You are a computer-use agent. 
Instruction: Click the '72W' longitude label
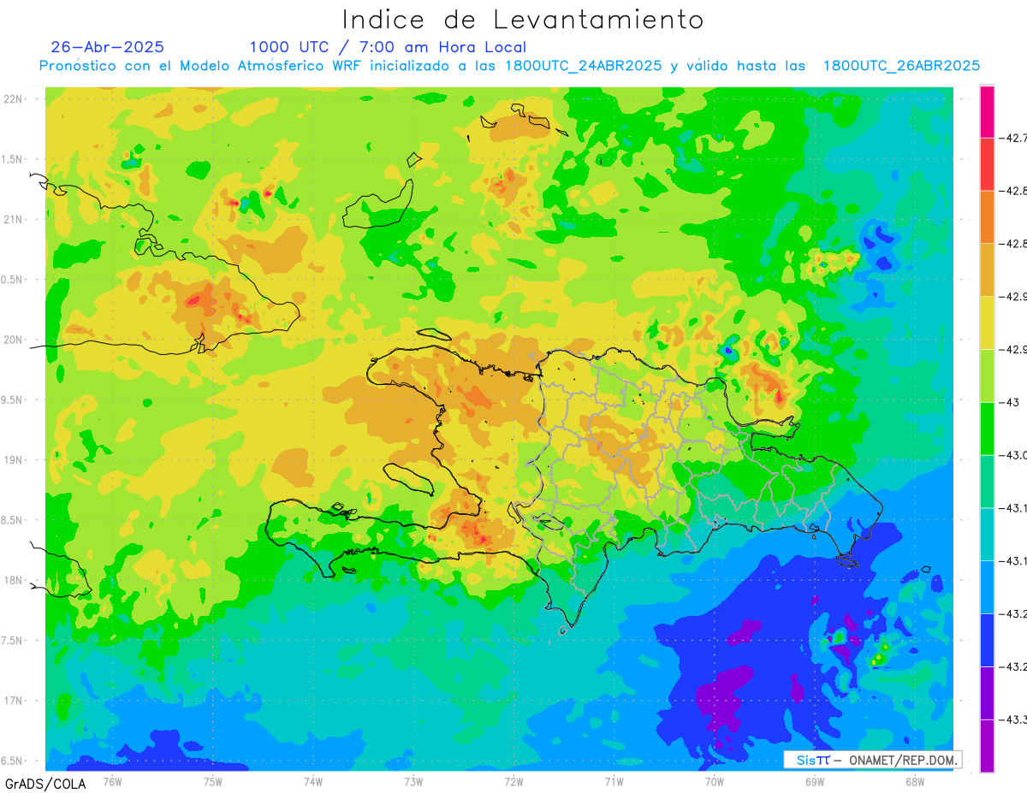click(513, 782)
